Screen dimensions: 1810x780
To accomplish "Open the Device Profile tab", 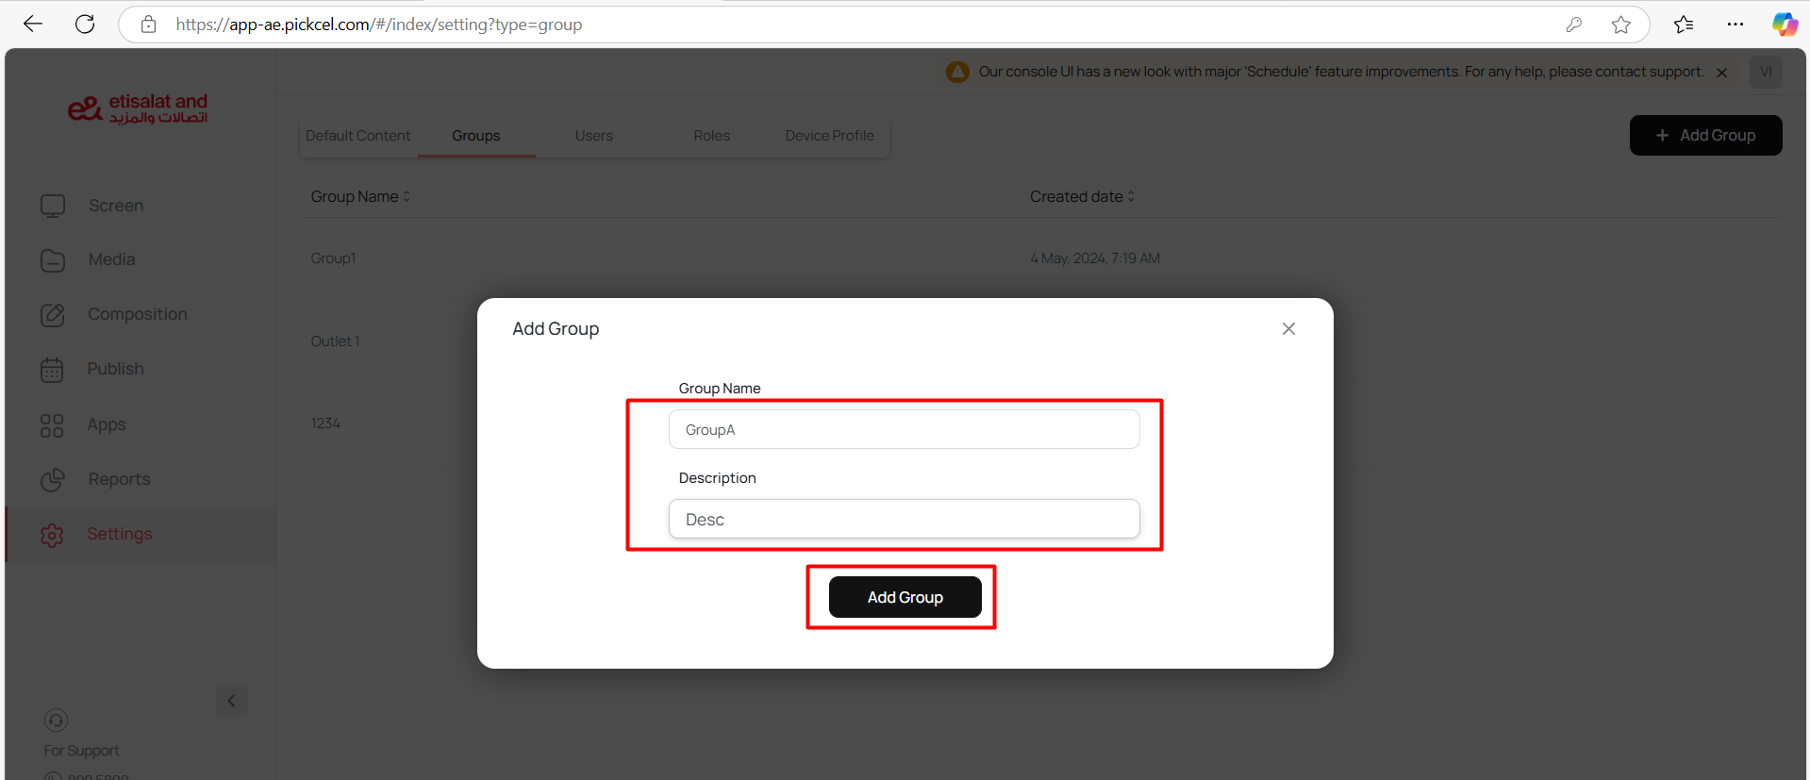I will (829, 136).
